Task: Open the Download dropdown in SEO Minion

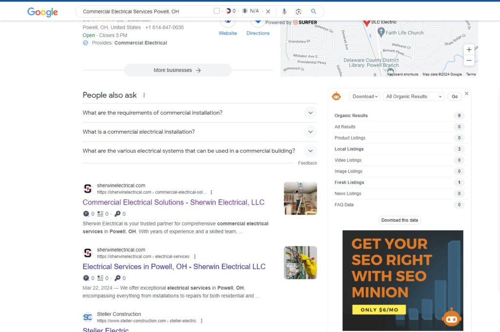Action: pyautogui.click(x=365, y=96)
